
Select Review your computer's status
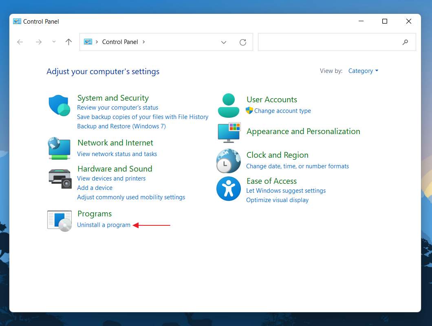click(118, 108)
